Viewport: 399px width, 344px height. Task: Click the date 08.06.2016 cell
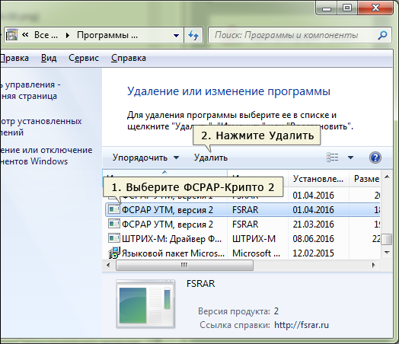tap(313, 239)
